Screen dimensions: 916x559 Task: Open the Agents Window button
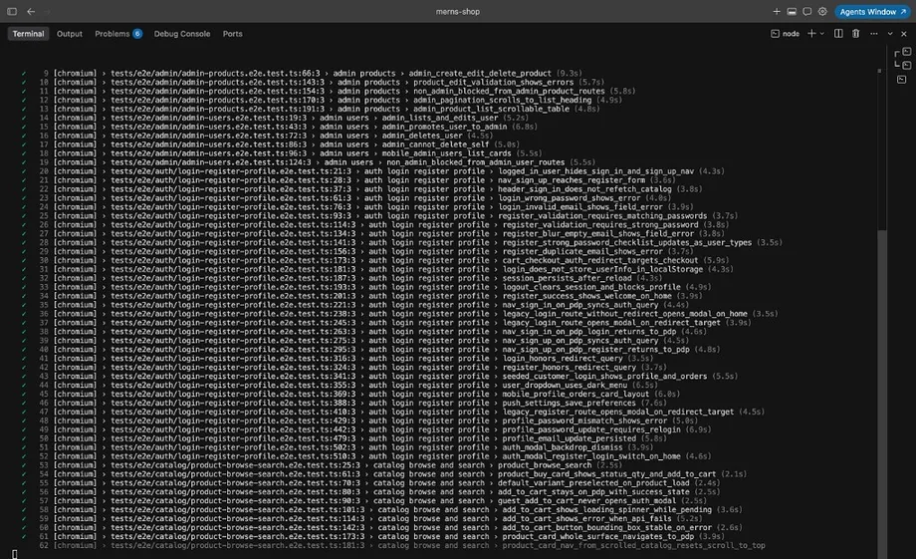tap(872, 12)
